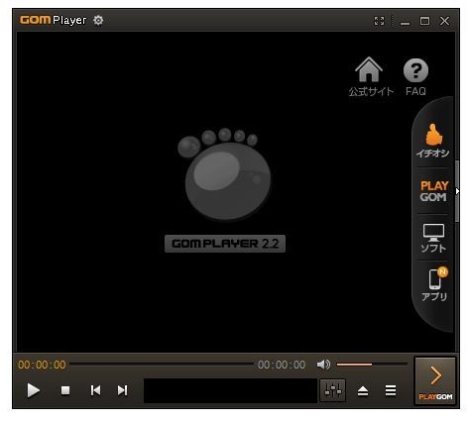
Task: Mute audio using the speaker icon
Action: (x=323, y=365)
